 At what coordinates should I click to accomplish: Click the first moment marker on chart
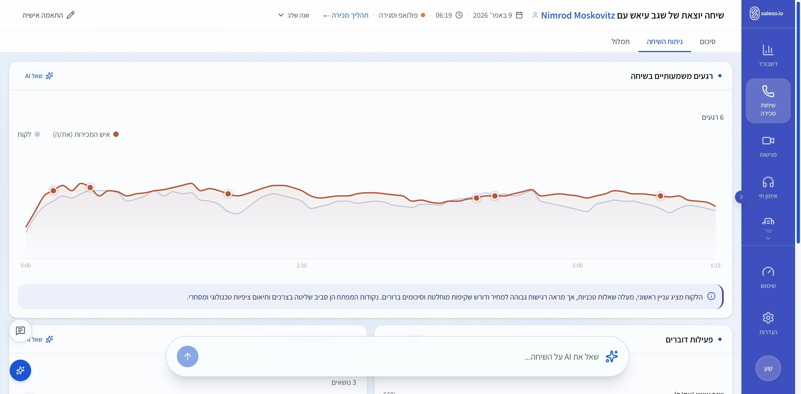(53, 191)
